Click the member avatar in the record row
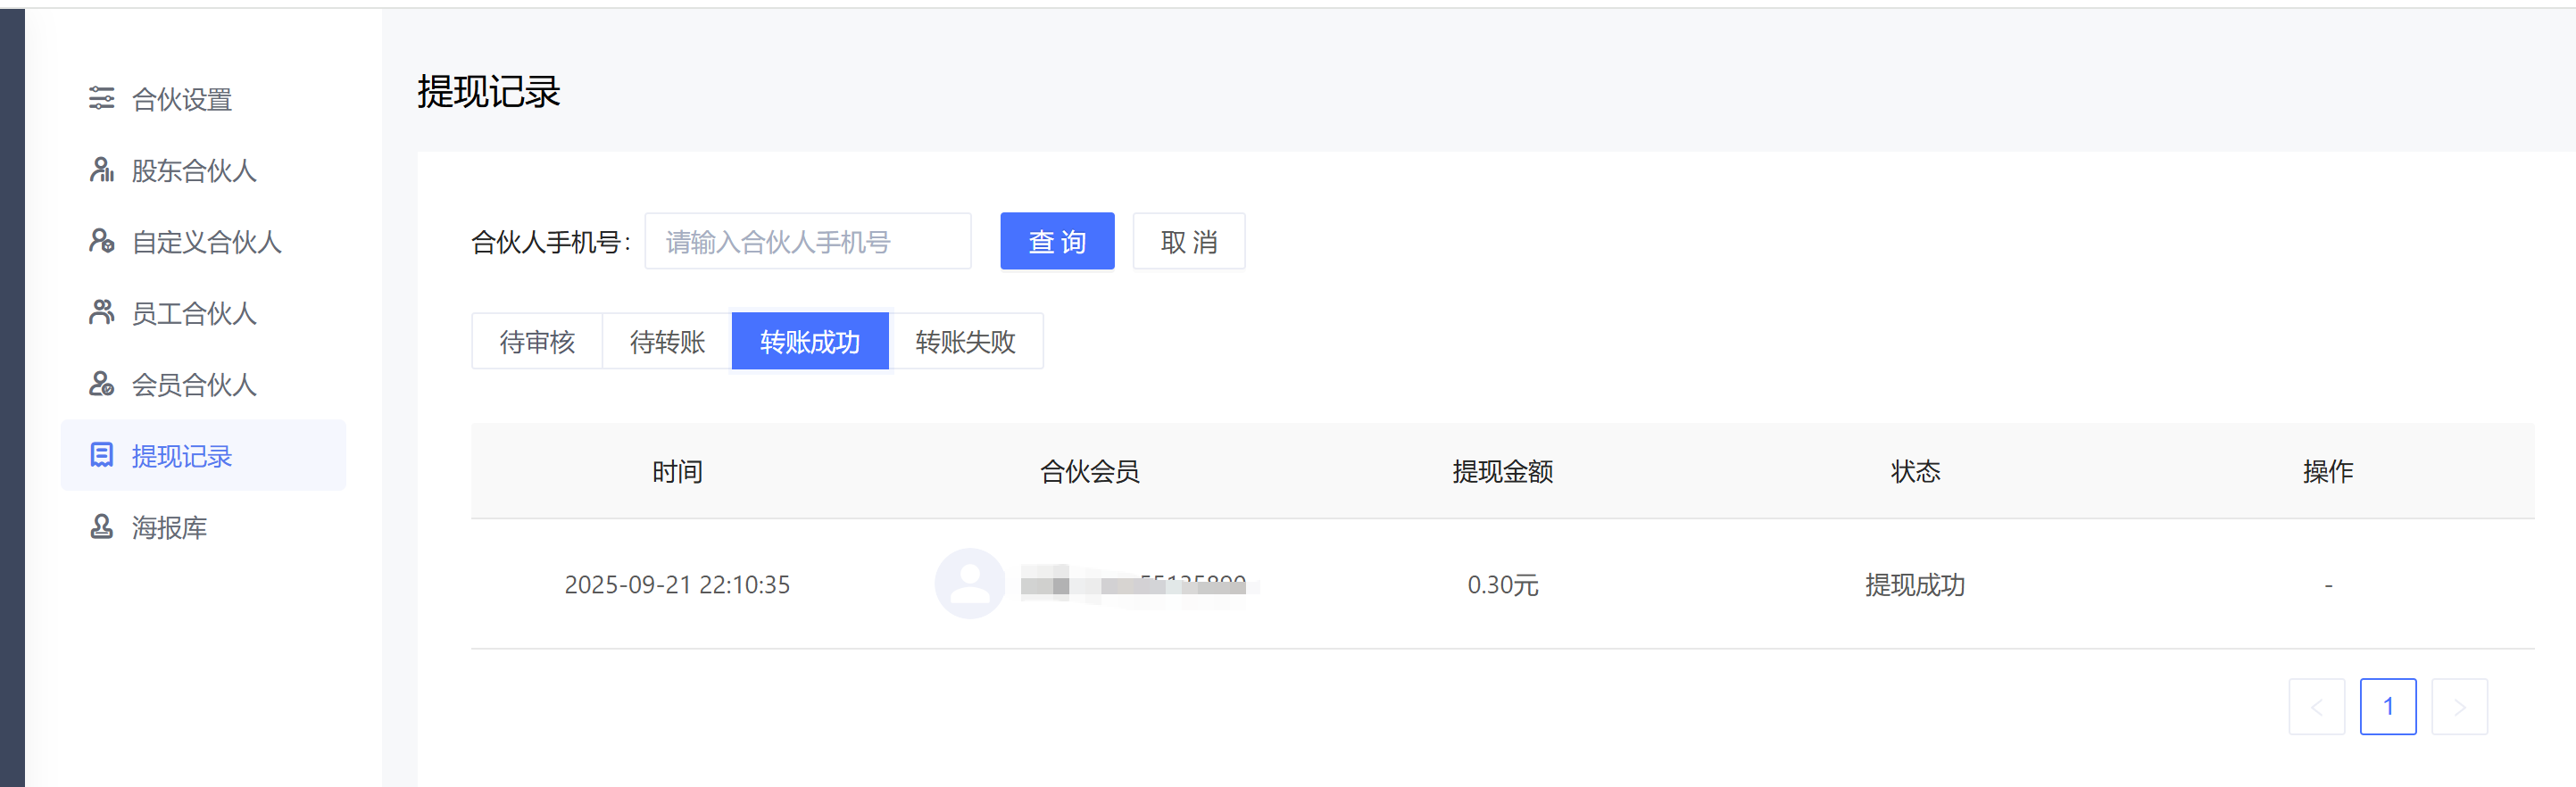This screenshot has width=2576, height=787. [969, 584]
